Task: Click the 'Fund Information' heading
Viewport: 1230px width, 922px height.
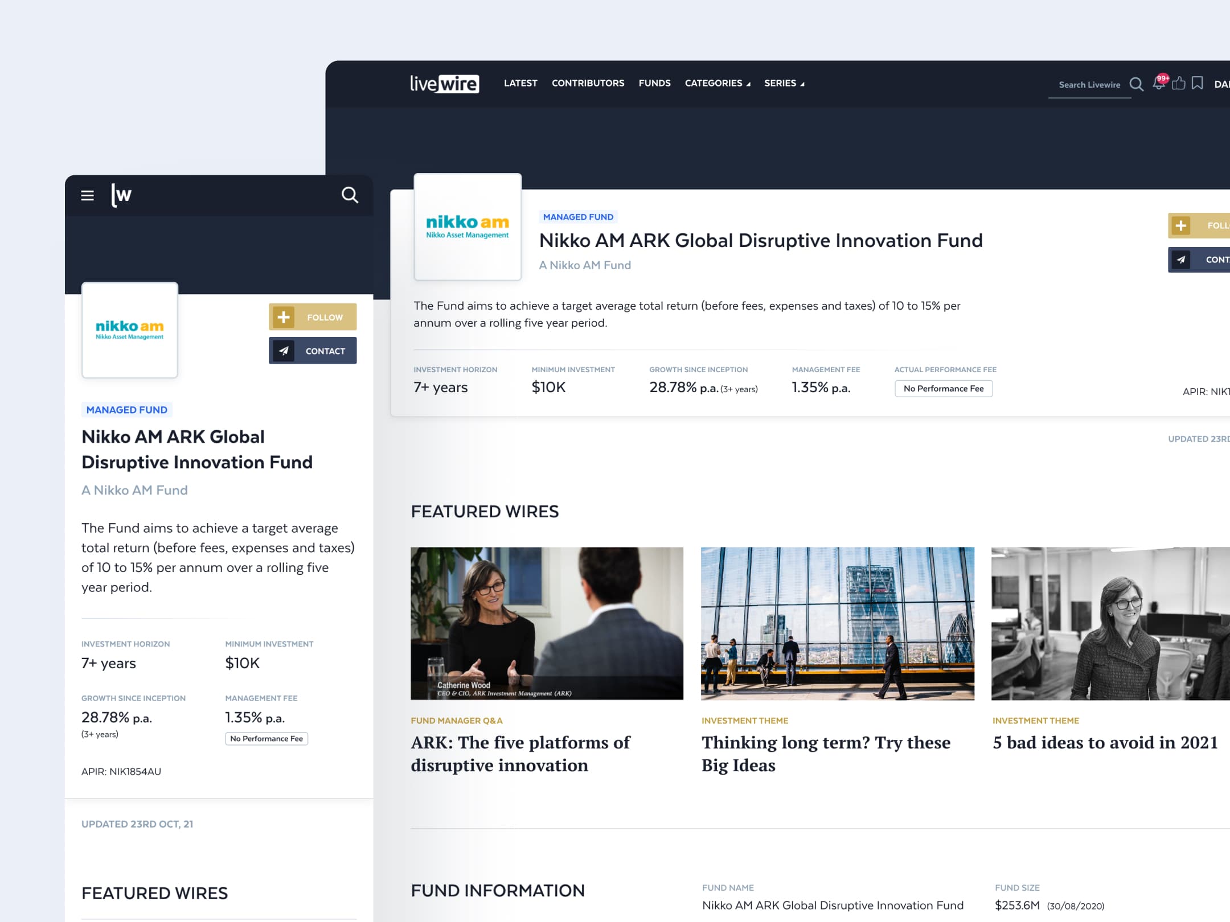Action: click(x=498, y=891)
